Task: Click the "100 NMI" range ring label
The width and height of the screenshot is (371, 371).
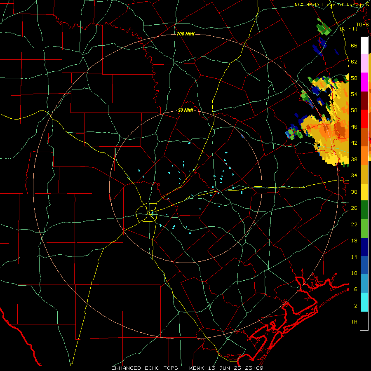Action: 185,34
